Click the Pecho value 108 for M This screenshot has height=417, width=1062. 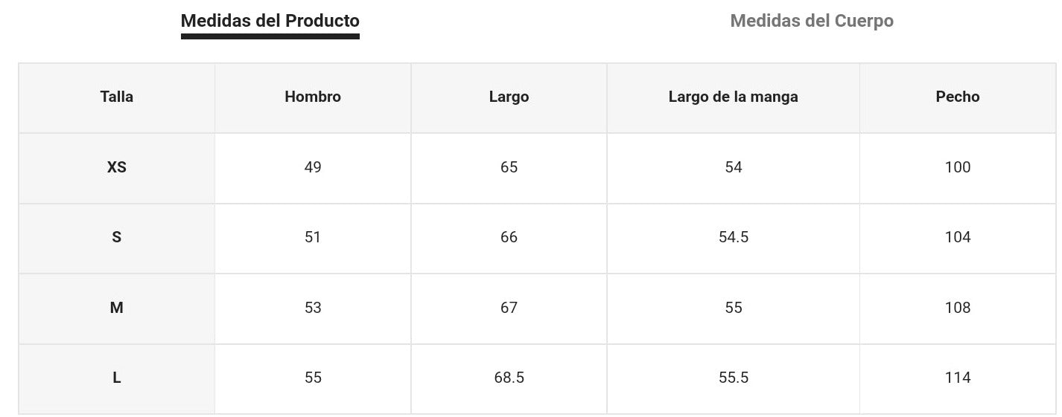[958, 308]
